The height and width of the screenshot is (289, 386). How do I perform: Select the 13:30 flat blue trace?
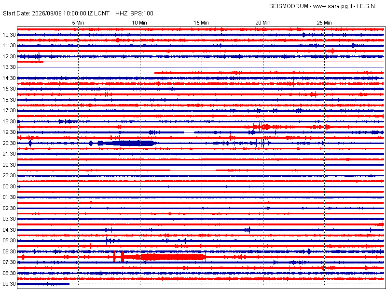click(201, 67)
